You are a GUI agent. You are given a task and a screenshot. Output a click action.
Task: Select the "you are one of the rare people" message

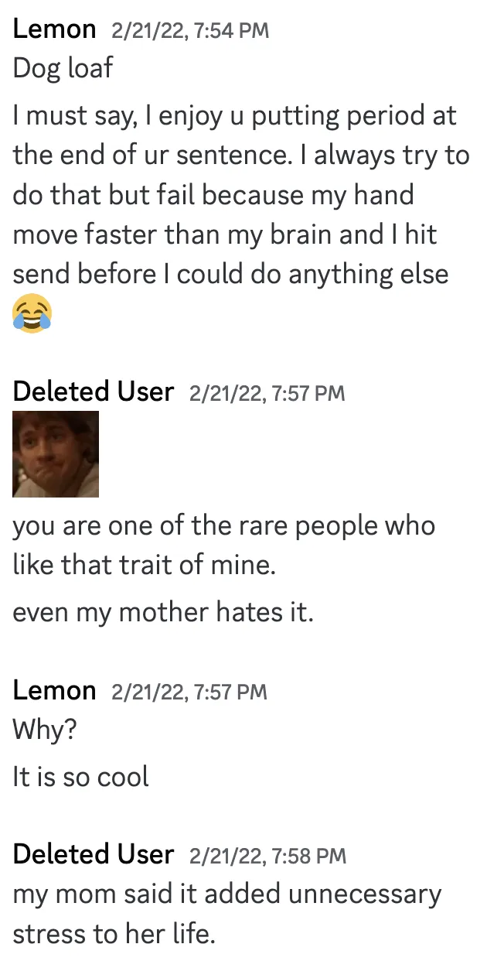223,545
